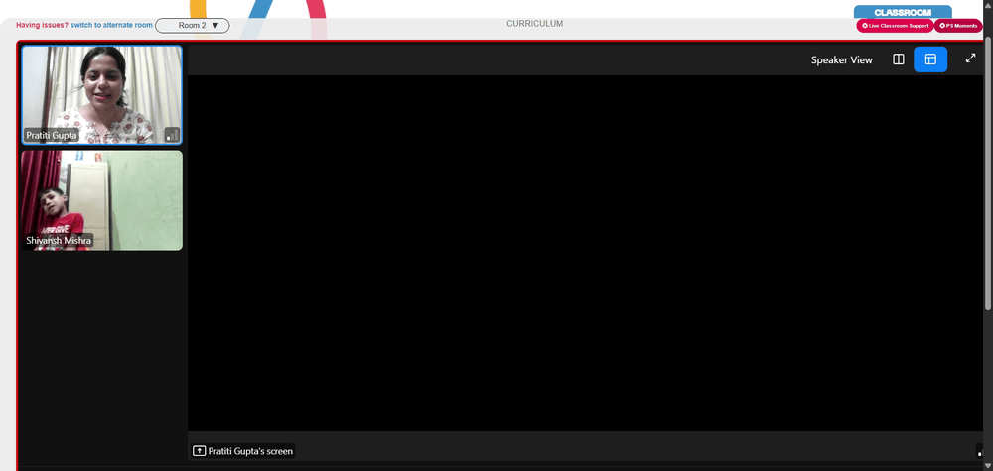Check Pratiti Gupta's signal strength icon
This screenshot has width=993, height=471.
[172, 135]
